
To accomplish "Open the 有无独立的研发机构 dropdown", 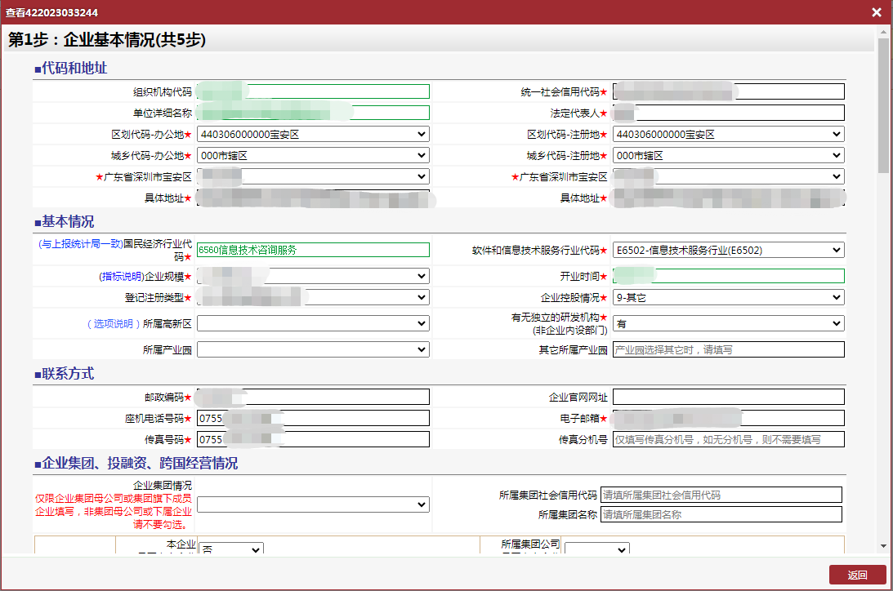I will [x=728, y=324].
